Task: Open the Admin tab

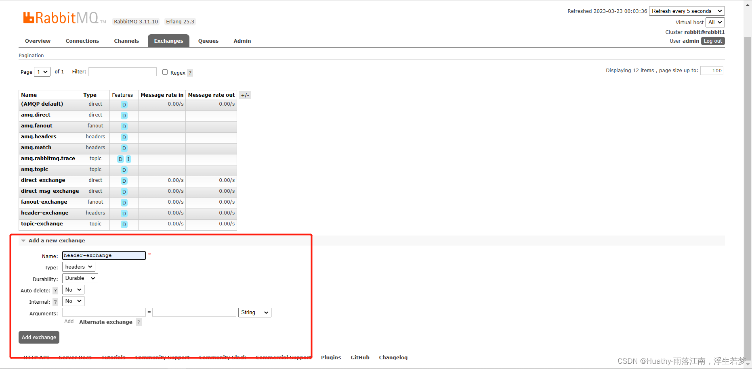Action: point(242,41)
